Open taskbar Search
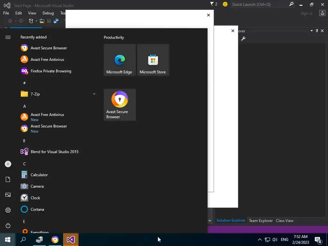This screenshot has width=328, height=246. coord(23,240)
